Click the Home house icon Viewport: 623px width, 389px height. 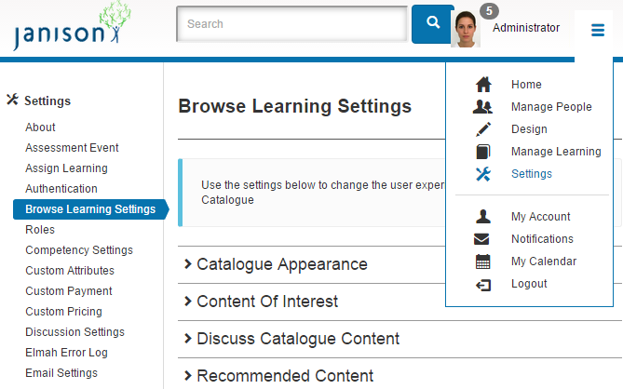pyautogui.click(x=482, y=85)
